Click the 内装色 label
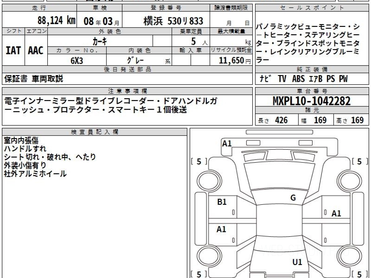 139,50
